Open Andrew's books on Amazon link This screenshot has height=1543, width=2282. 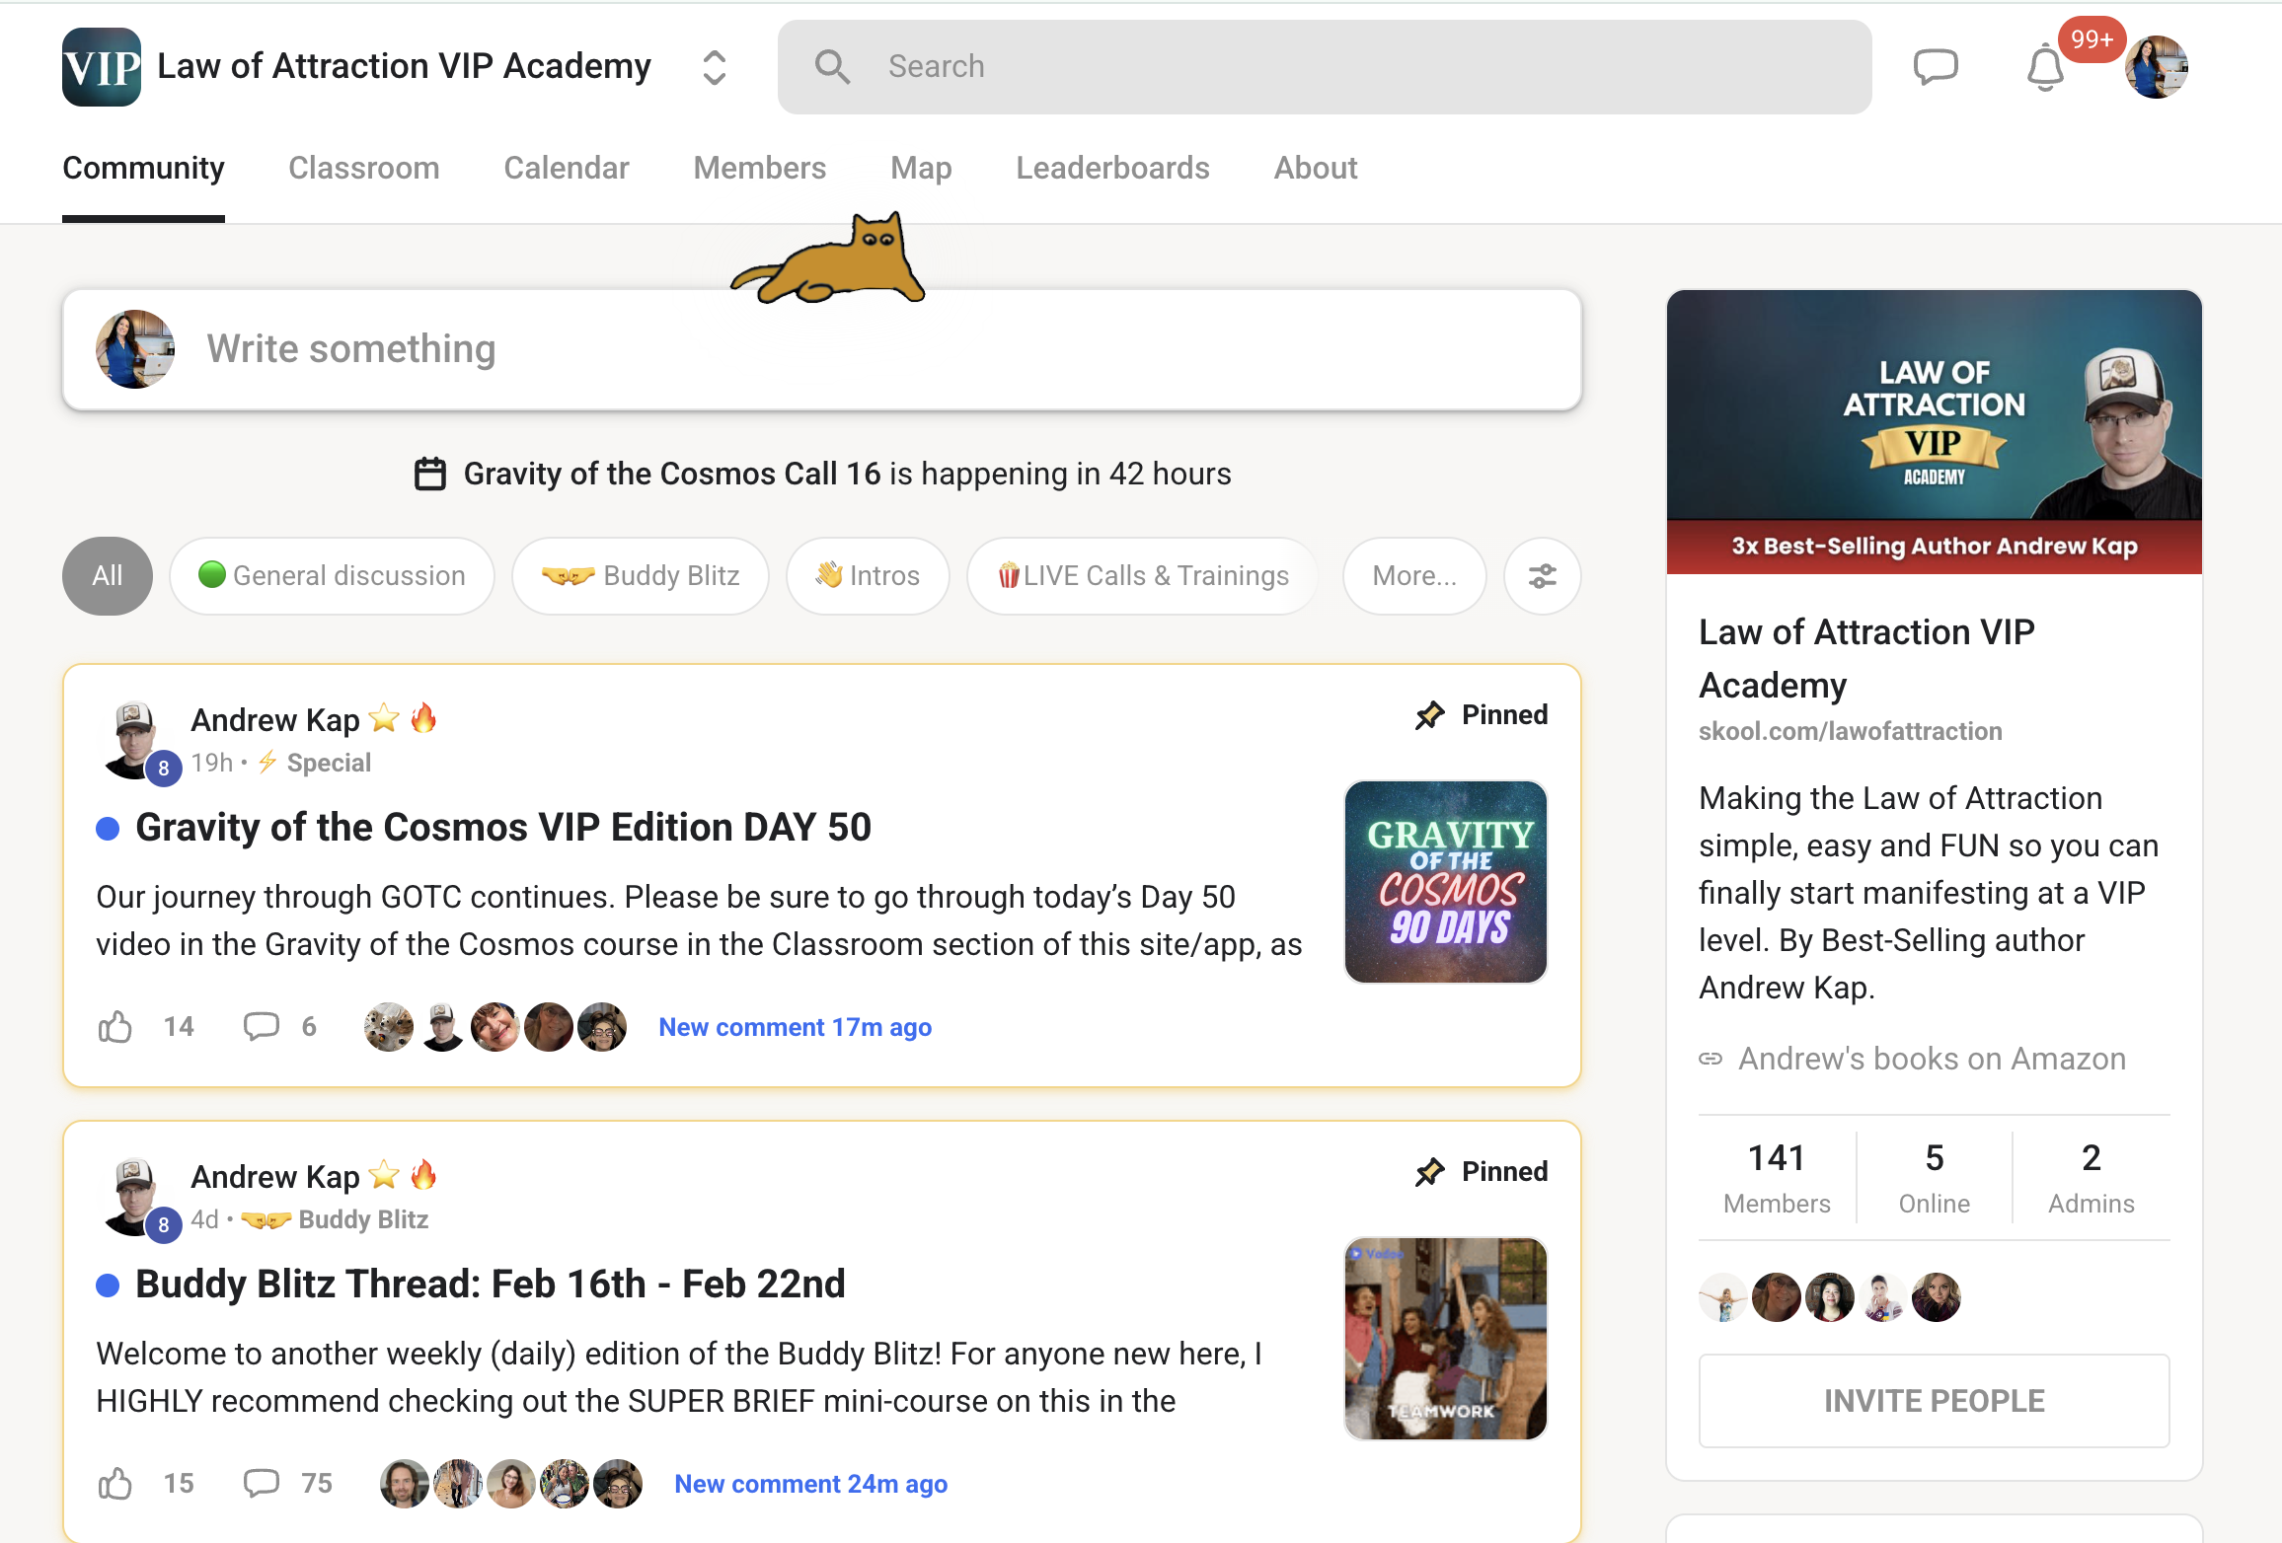click(x=1931, y=1059)
